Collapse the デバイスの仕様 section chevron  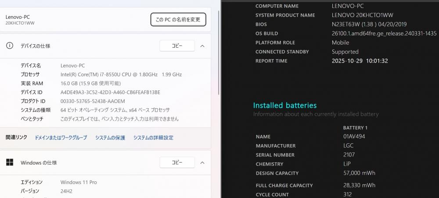coord(202,46)
